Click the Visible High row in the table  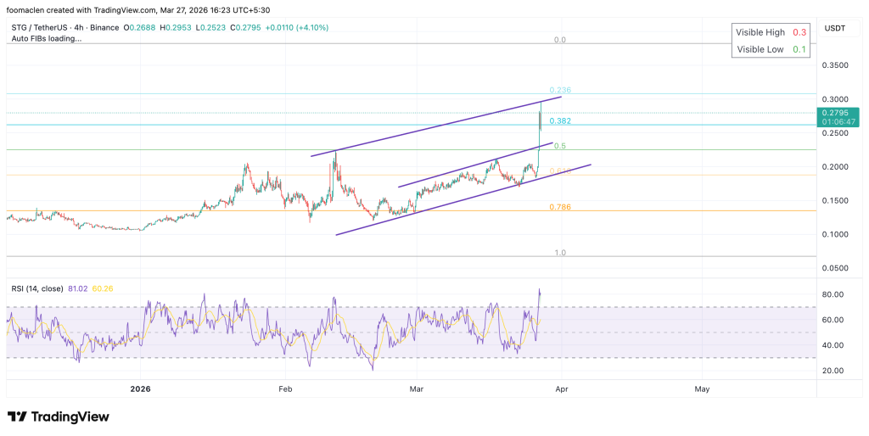pos(771,31)
